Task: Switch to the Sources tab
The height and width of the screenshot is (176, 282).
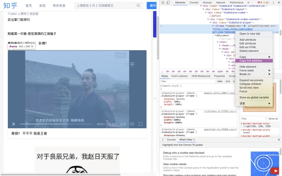Action: pyautogui.click(x=207, y=2)
